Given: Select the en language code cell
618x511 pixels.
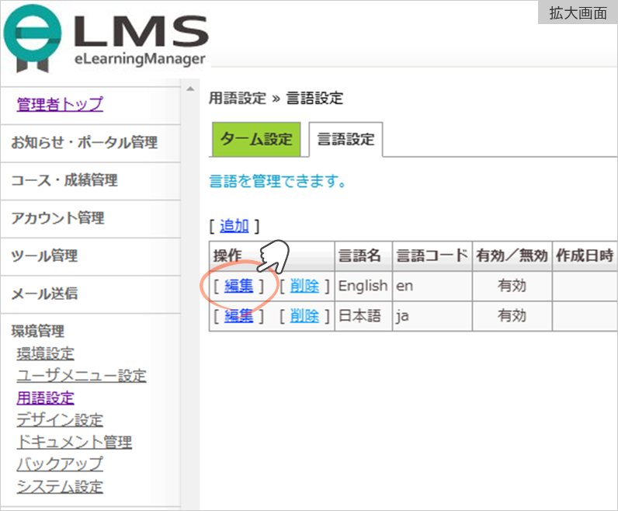Looking at the screenshot, I should click(432, 286).
